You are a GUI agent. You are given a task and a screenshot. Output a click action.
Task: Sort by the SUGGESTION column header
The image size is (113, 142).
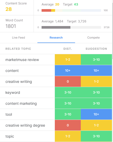pyautogui.click(x=96, y=49)
